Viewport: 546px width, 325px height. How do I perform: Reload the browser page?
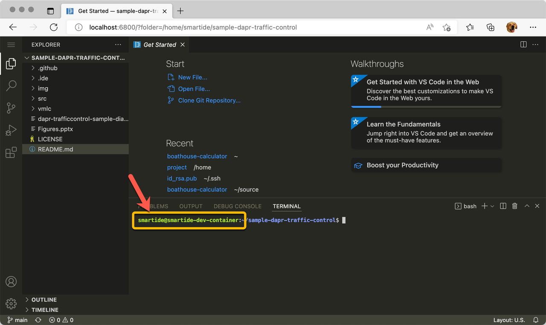click(x=54, y=27)
